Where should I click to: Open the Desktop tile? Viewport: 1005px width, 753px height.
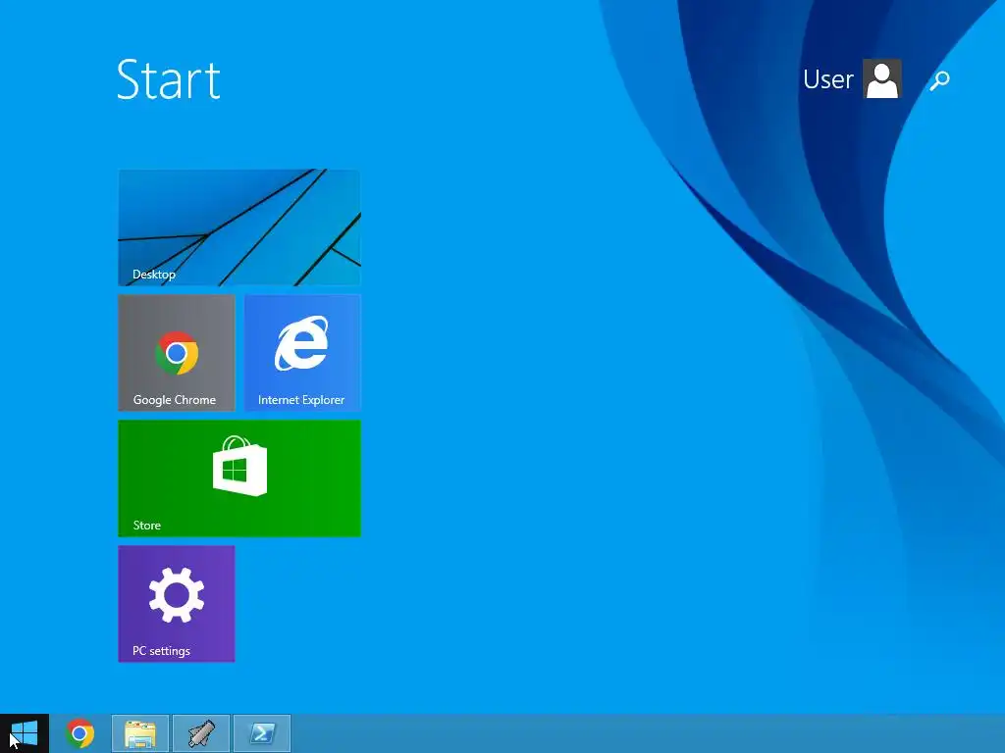coord(239,227)
